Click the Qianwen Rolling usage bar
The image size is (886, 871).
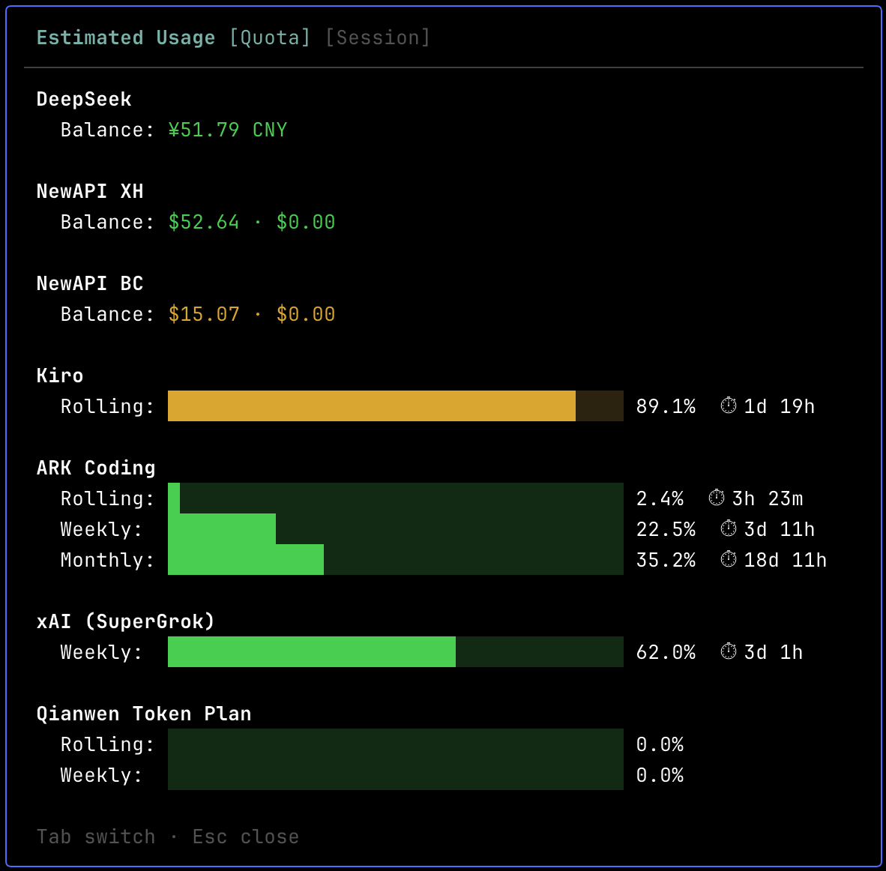396,744
